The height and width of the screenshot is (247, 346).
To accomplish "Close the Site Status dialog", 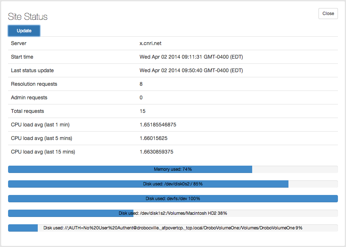I will pyautogui.click(x=328, y=14).
